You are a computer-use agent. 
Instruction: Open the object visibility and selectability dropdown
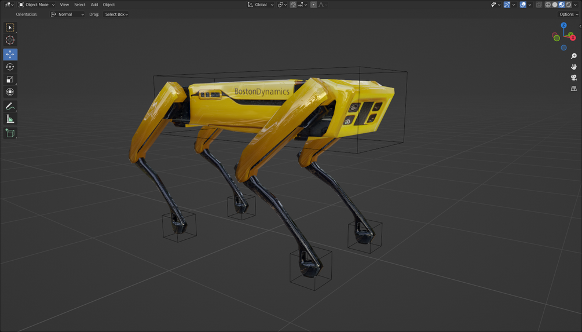(x=496, y=5)
